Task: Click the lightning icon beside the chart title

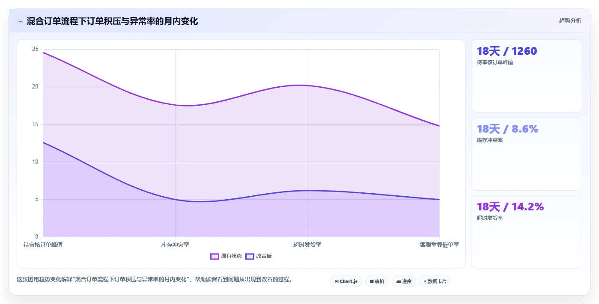Action: point(20,21)
